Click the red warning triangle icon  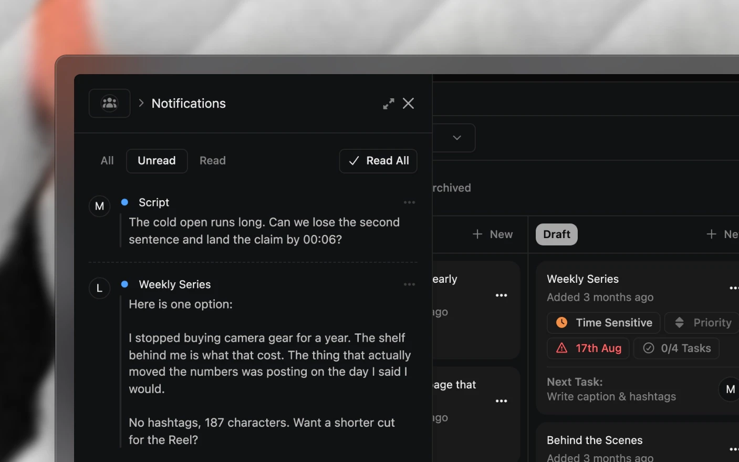[x=561, y=348]
